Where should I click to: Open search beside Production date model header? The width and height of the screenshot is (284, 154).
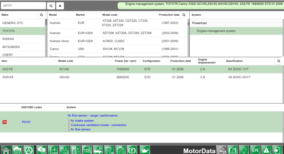184,15
